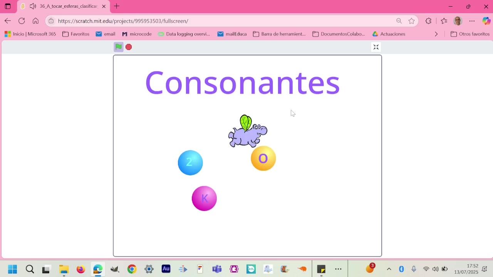Open the DocumentosColabo bookmarks folder

(x=339, y=34)
